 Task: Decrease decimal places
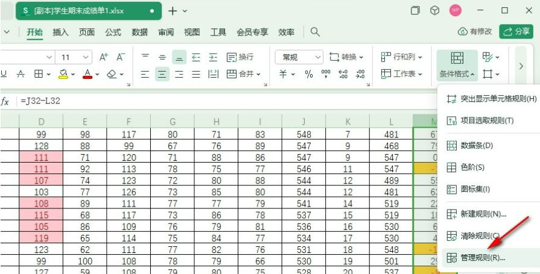(361, 74)
